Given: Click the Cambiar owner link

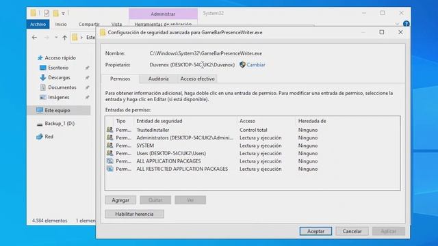Looking at the screenshot, I should (x=255, y=65).
